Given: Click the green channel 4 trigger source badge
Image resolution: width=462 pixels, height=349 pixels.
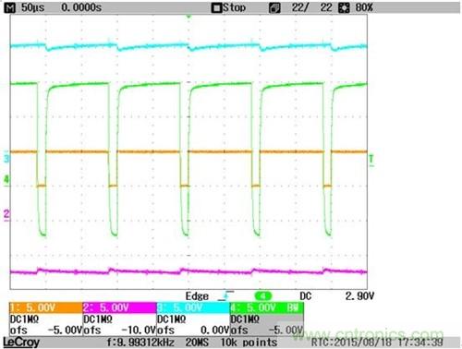Looking at the screenshot, I should 263,296.
